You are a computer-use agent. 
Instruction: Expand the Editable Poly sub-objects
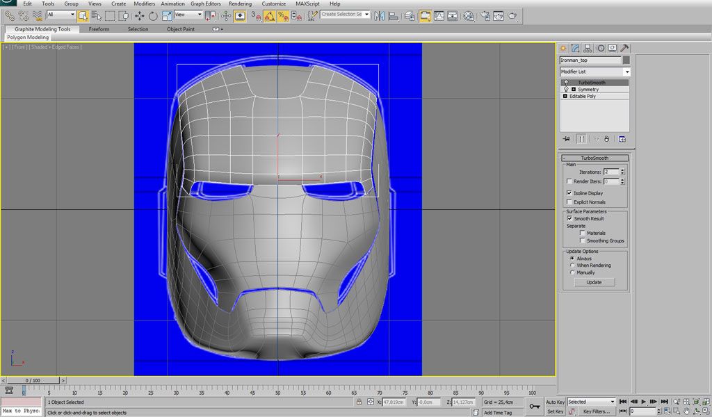[x=565, y=96]
